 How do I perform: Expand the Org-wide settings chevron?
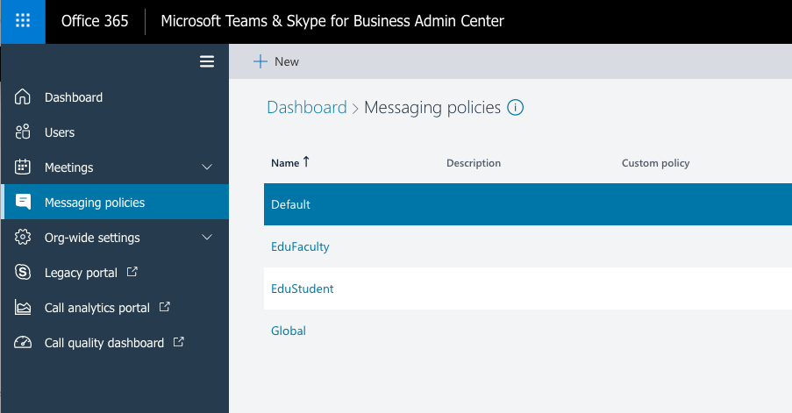pyautogui.click(x=207, y=238)
